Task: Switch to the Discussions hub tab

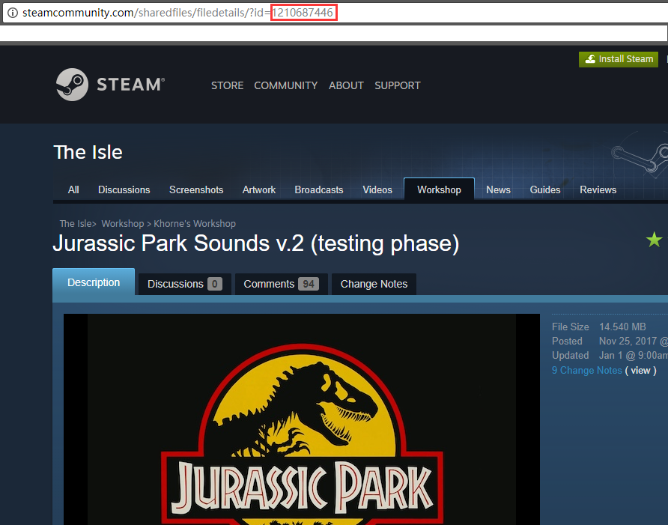Action: (x=124, y=189)
